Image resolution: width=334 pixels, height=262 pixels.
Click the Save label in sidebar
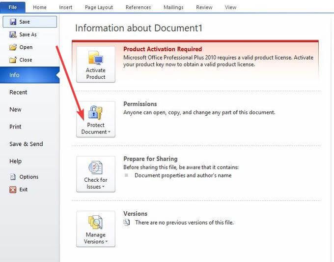pos(25,22)
